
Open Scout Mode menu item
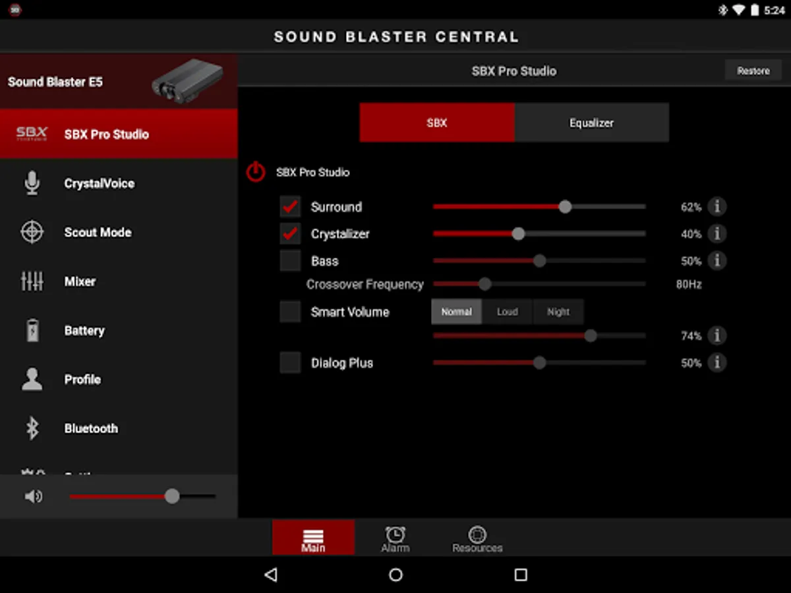click(x=119, y=232)
